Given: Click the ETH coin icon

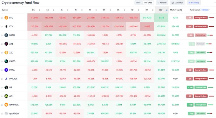Looking at the screenshot, I should 6,26.
